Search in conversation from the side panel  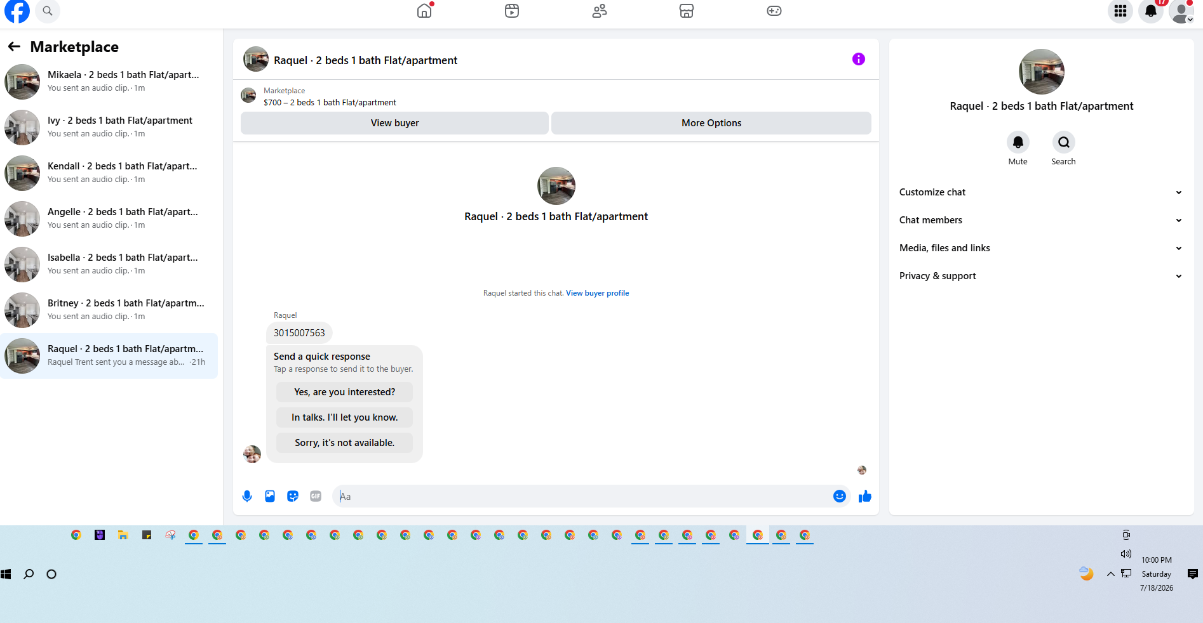click(x=1064, y=142)
